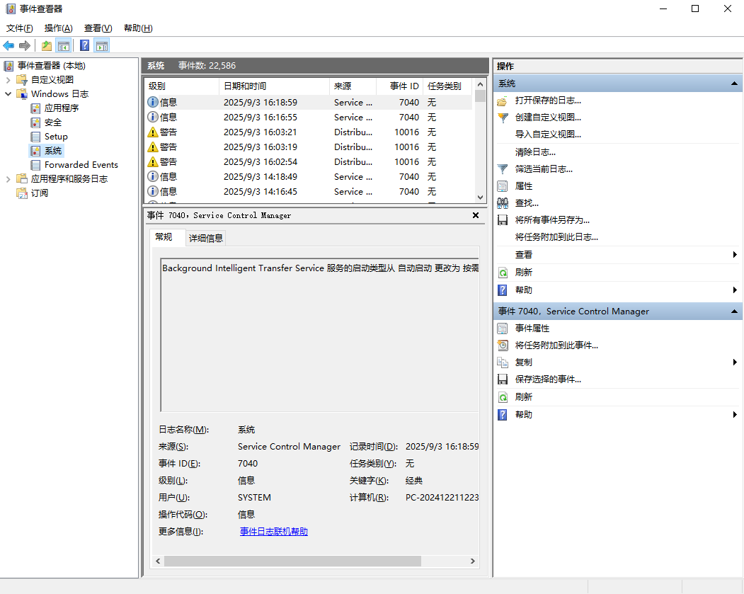The height and width of the screenshot is (594, 744).
Task: Click the back arrow toolbar icon
Action: pyautogui.click(x=8, y=46)
